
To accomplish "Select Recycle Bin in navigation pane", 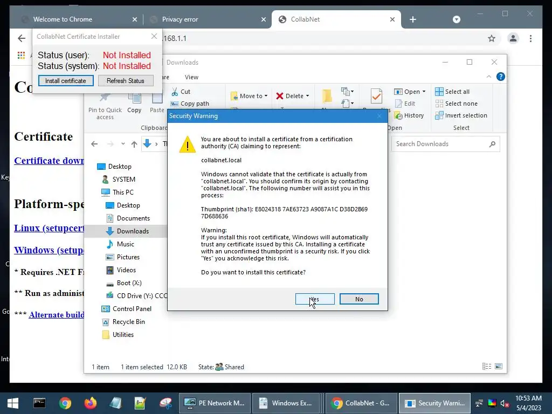I will click(x=123, y=322).
